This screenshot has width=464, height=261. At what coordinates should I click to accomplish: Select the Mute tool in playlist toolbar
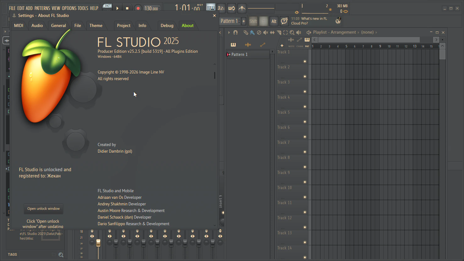(x=265, y=32)
